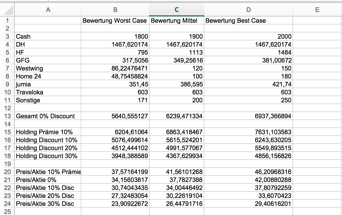The width and height of the screenshot is (342, 215).
Task: Select jumia value 386,595
Action: pos(177,84)
